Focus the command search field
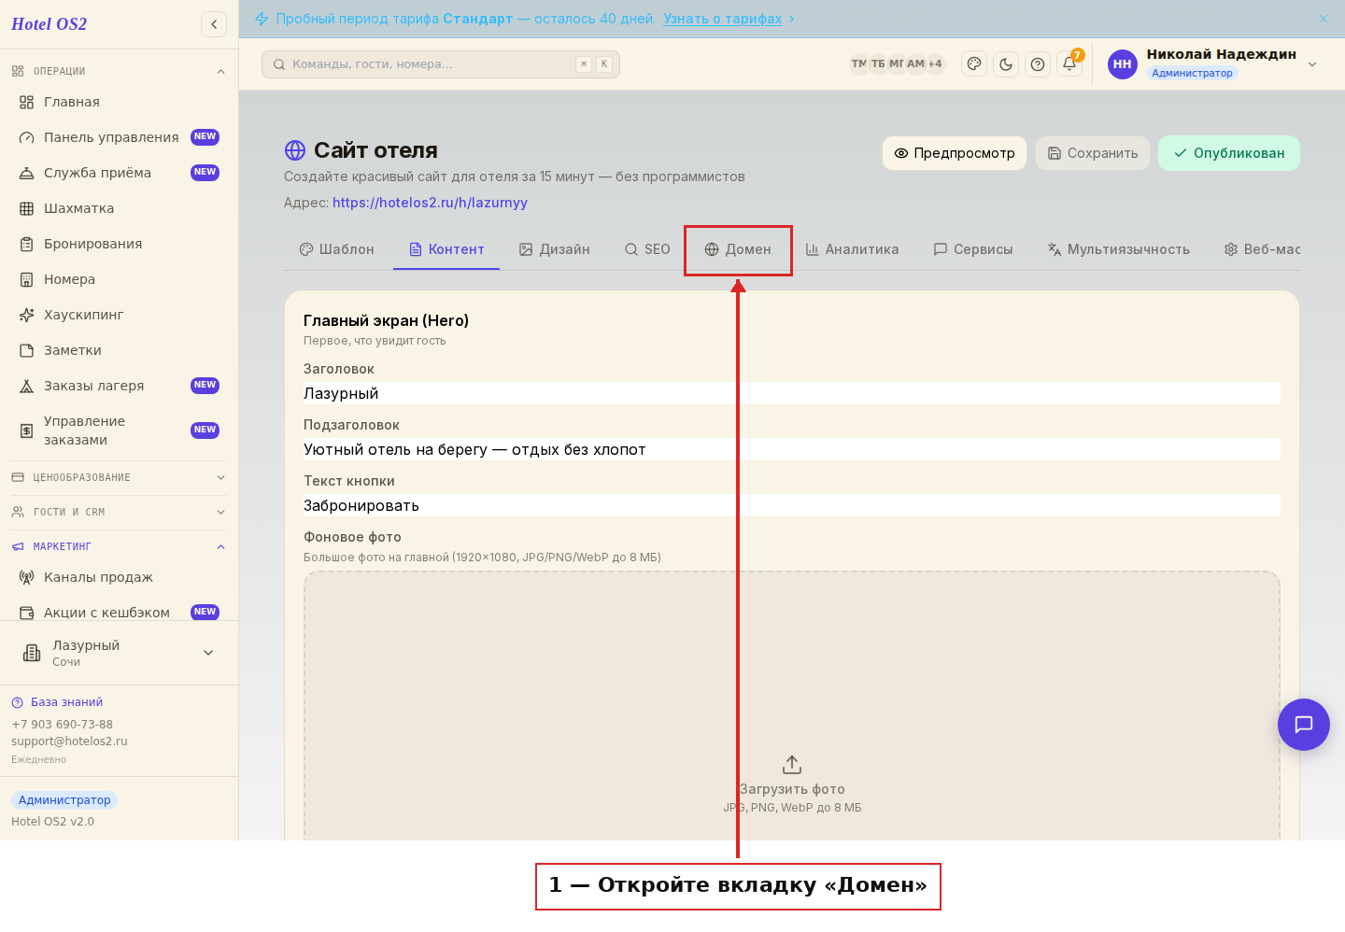 click(x=440, y=64)
